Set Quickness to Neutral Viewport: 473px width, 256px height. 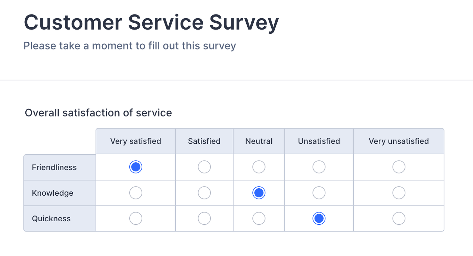click(x=259, y=219)
